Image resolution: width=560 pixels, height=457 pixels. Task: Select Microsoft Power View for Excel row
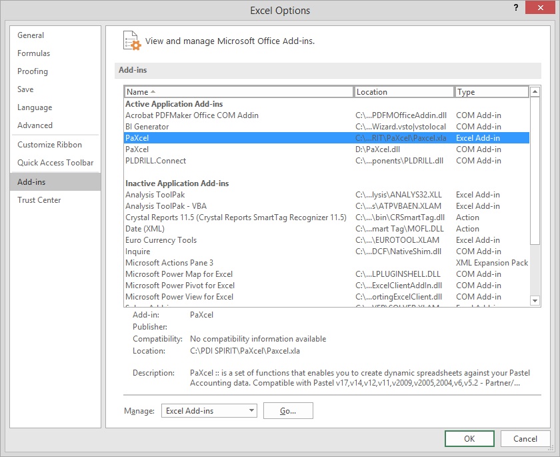(x=327, y=297)
